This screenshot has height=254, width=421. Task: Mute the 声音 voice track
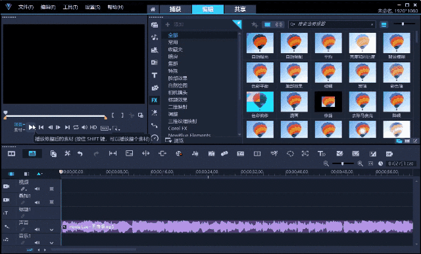(x=37, y=229)
